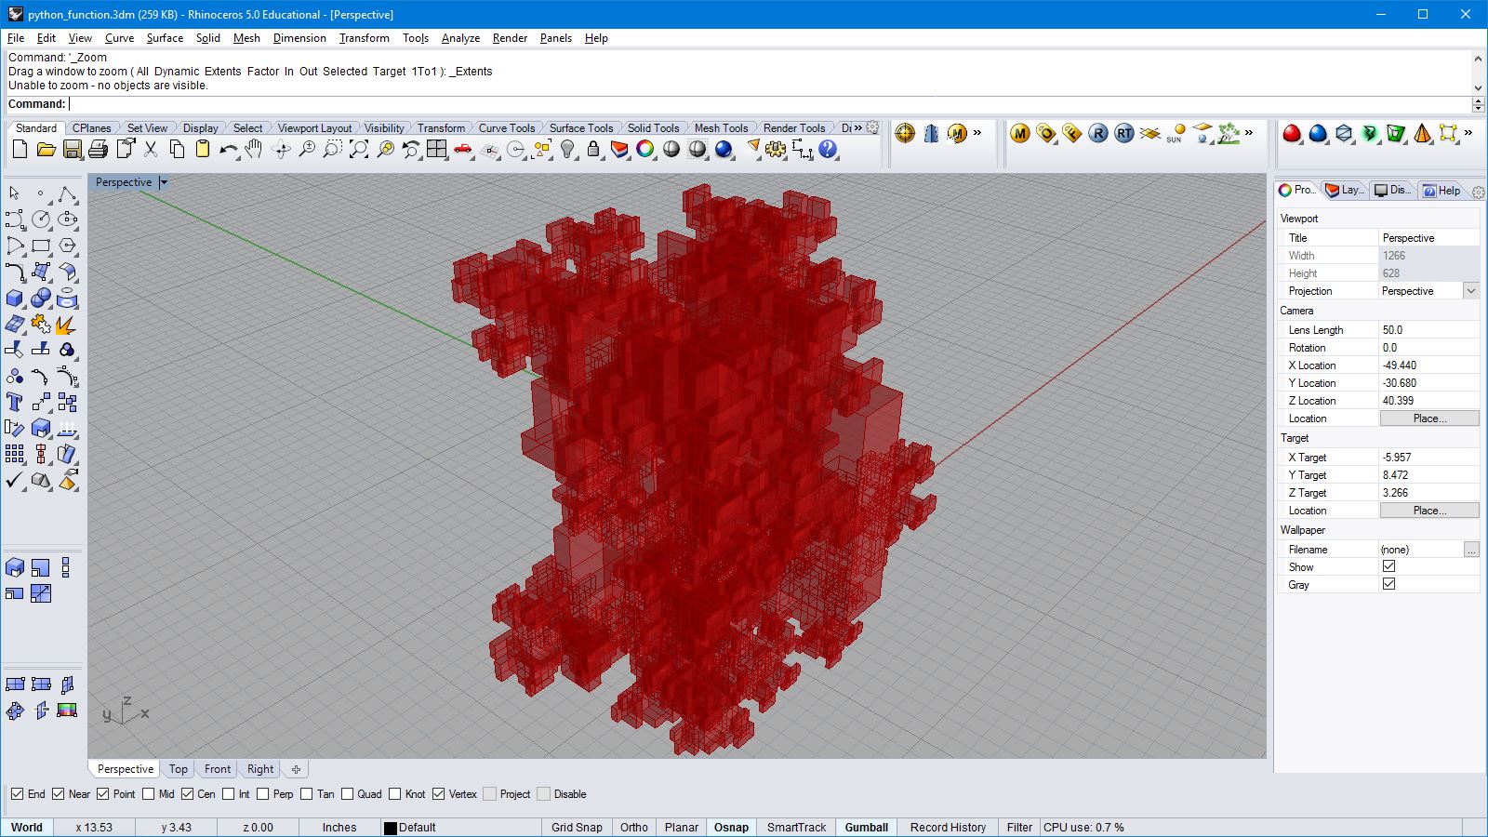Click the Sun settings icon
This screenshot has width=1488, height=837.
[1176, 134]
